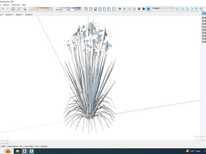Screen dimensions: 206x154
Task: Open the Untagged tag dropdown
Action: (163, 8)
